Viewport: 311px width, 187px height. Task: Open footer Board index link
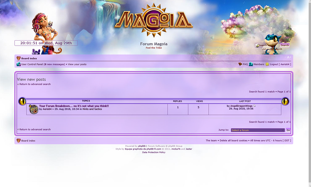pos(28,141)
